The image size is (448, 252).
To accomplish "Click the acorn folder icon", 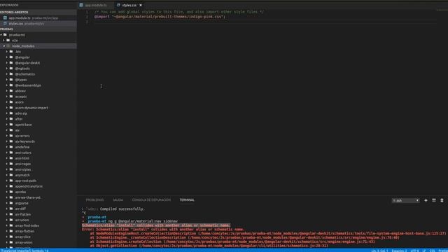I will pos(11,102).
